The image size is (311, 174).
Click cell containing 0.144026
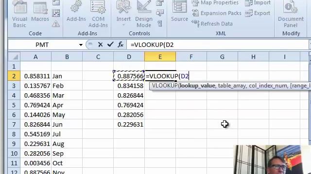(x=35, y=115)
